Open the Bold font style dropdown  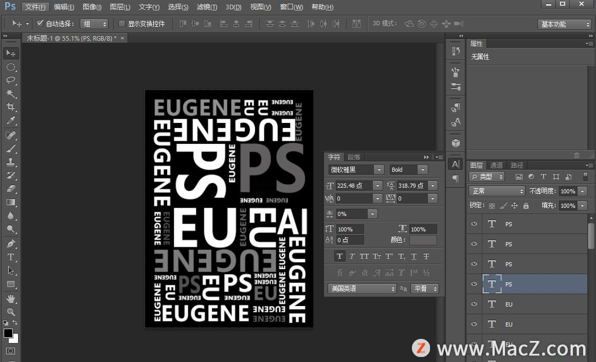(423, 170)
